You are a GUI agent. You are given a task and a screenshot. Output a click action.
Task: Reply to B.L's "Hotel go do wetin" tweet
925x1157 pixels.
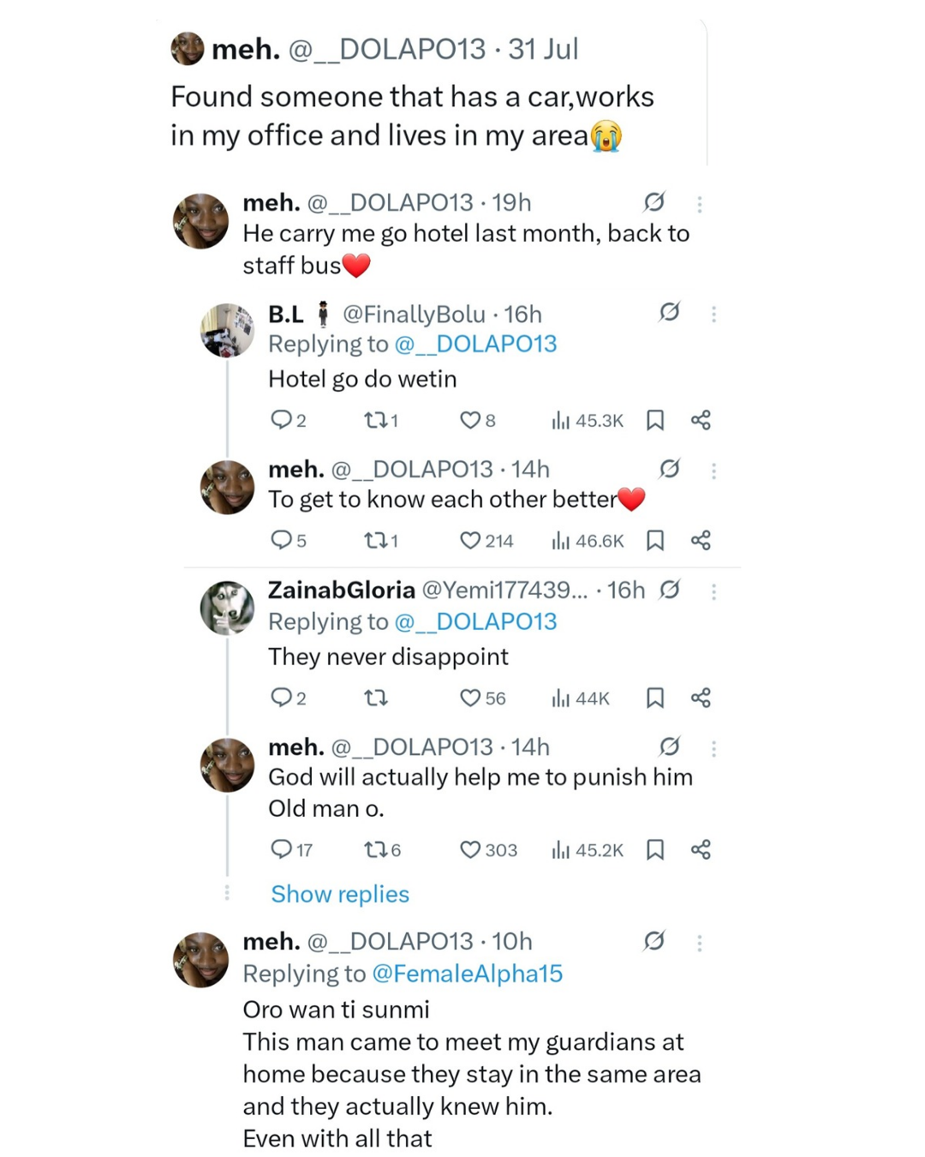(282, 420)
